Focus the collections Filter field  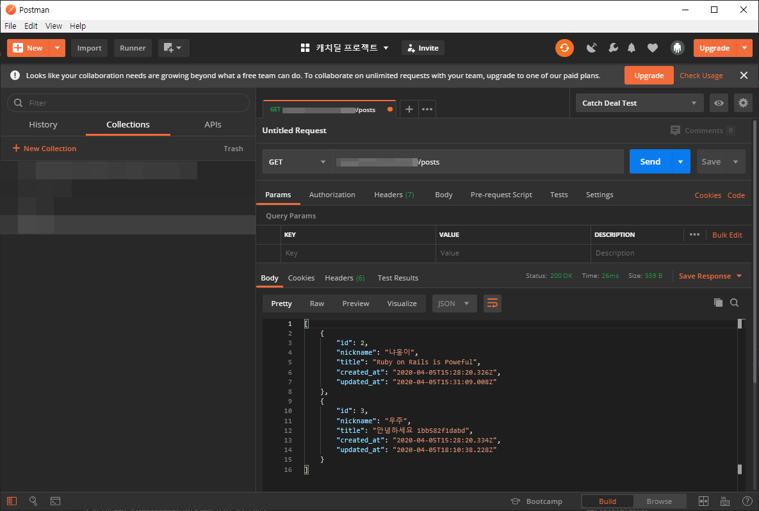pyautogui.click(x=128, y=103)
